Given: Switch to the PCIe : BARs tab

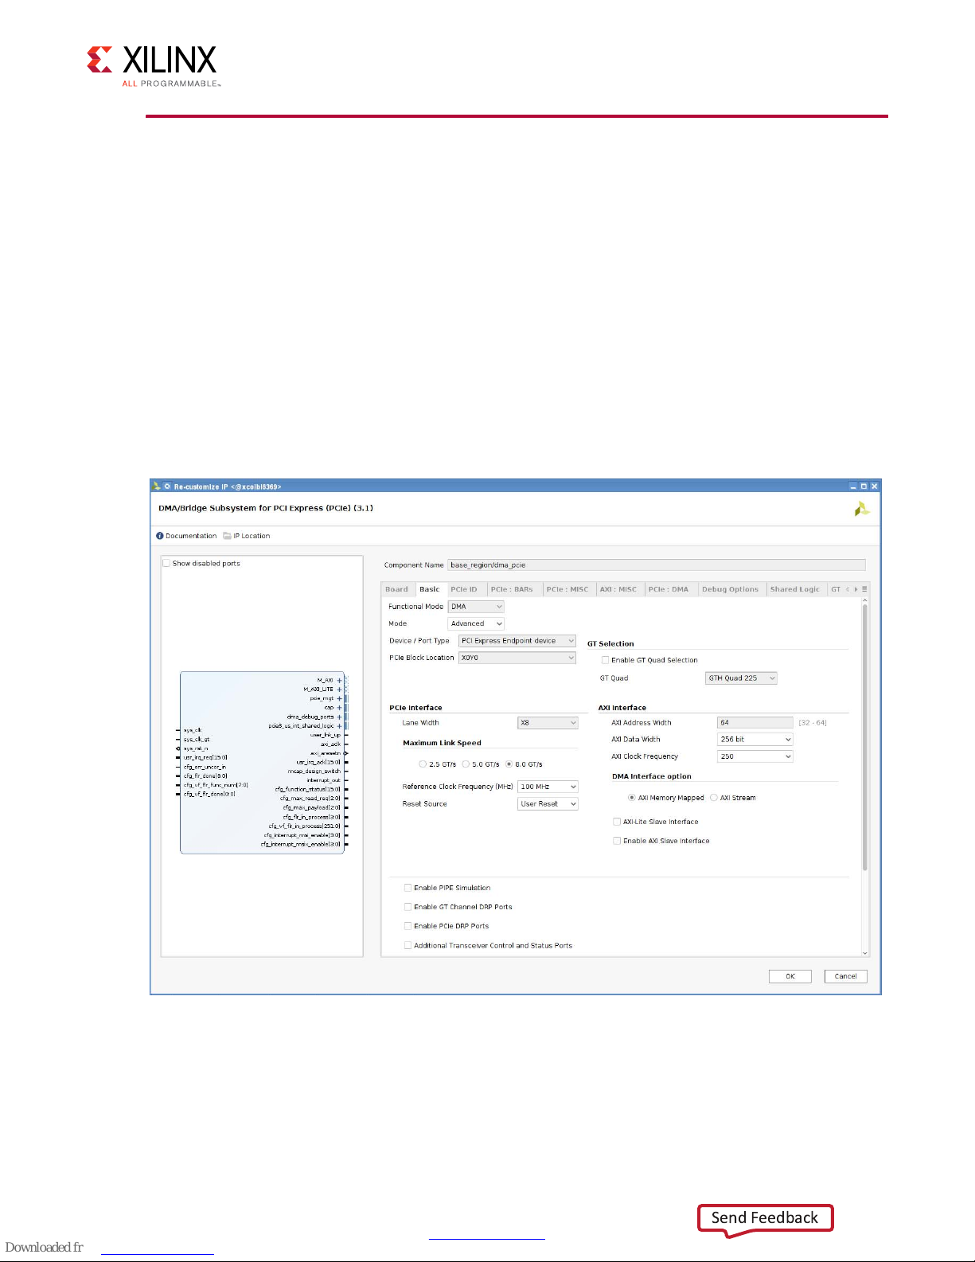Looking at the screenshot, I should (x=513, y=589).
